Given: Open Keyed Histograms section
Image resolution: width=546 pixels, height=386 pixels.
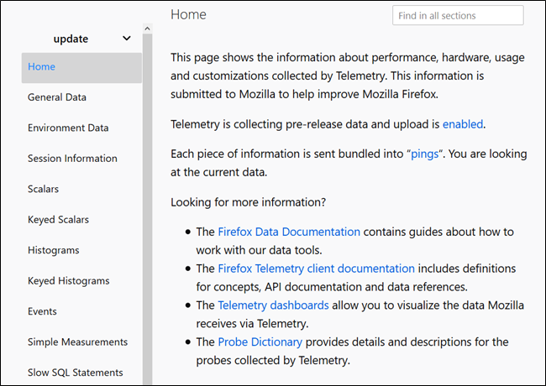Looking at the screenshot, I should pyautogui.click(x=67, y=281).
